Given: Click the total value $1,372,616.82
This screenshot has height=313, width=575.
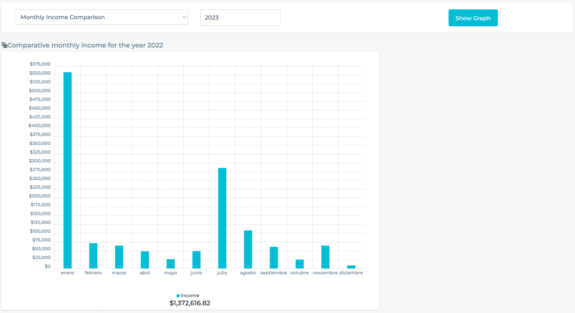Looking at the screenshot, I should (190, 303).
